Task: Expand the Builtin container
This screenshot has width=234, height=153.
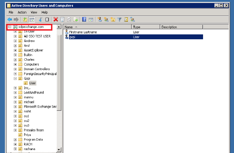Action: (15, 55)
